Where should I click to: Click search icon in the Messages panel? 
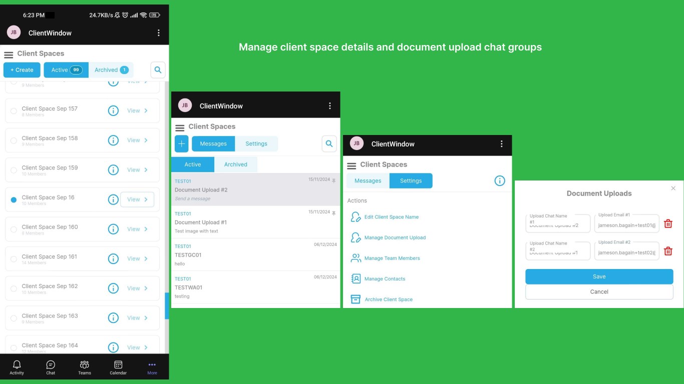(x=329, y=143)
